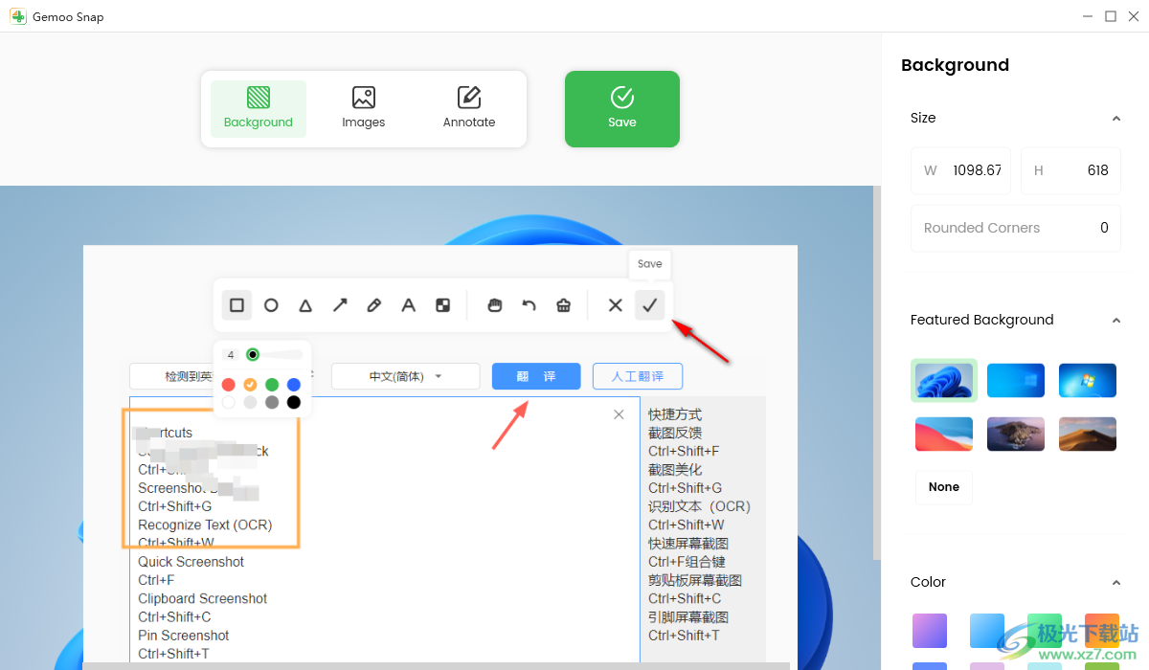
Task: Edit the width W value field
Action: click(960, 170)
